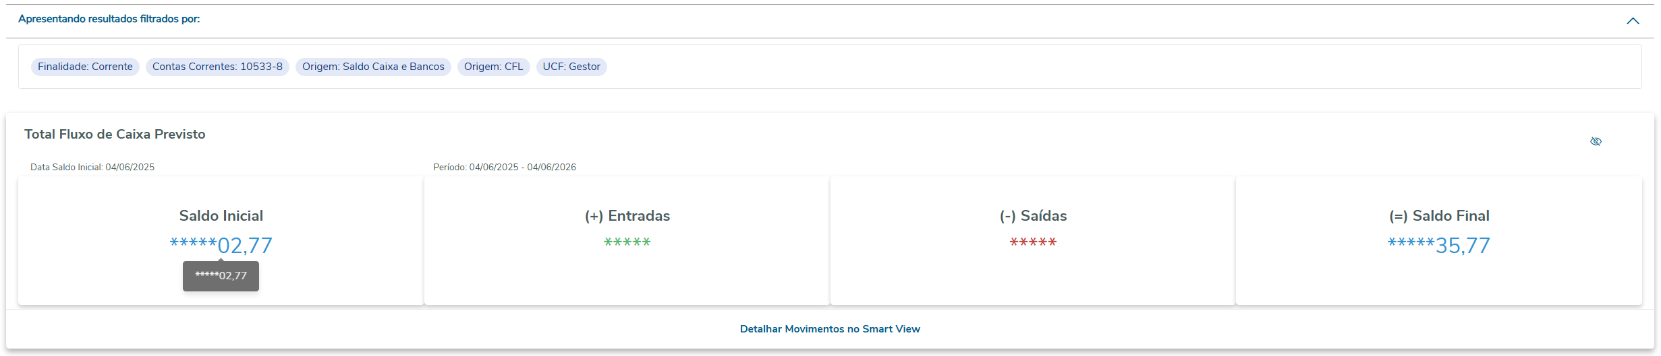The width and height of the screenshot is (1661, 356).
Task: Select the '(-) Saídas' card heading
Action: [x=1033, y=216]
